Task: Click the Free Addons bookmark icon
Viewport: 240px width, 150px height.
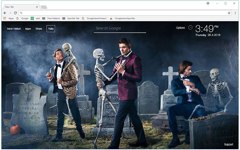Action: click(x=43, y=18)
